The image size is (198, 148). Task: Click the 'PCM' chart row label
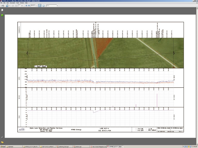19,117
